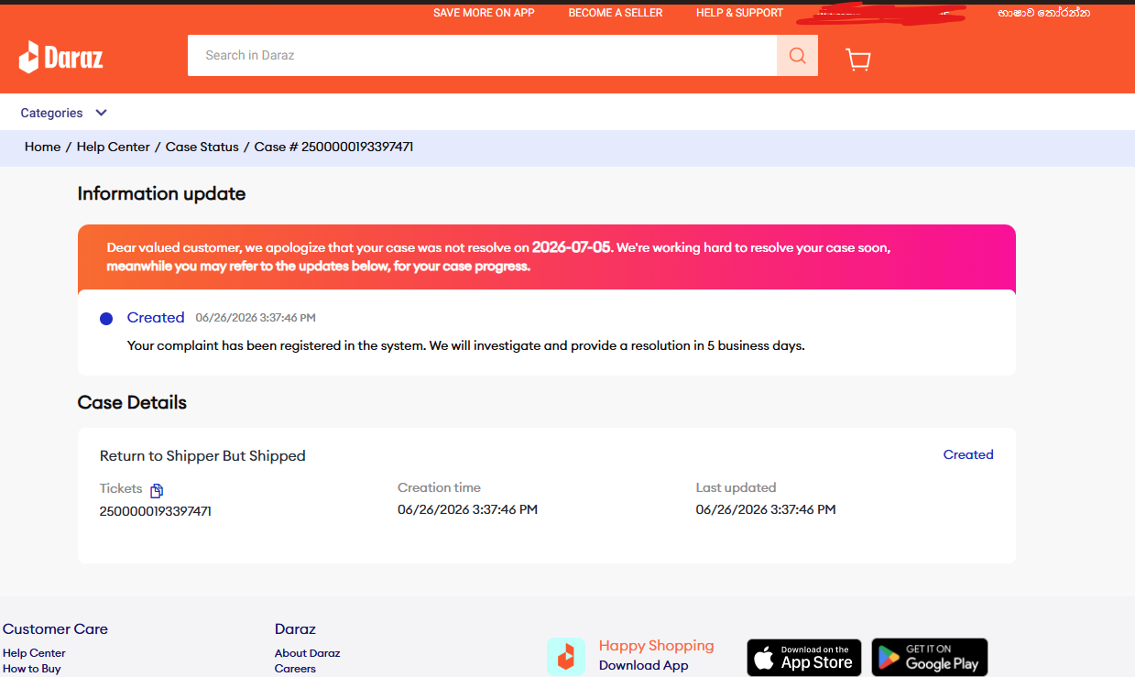Screen dimensions: 1135x677
Task: Select ticket number 2500000193397471 under Tickets
Action: pyautogui.click(x=156, y=511)
